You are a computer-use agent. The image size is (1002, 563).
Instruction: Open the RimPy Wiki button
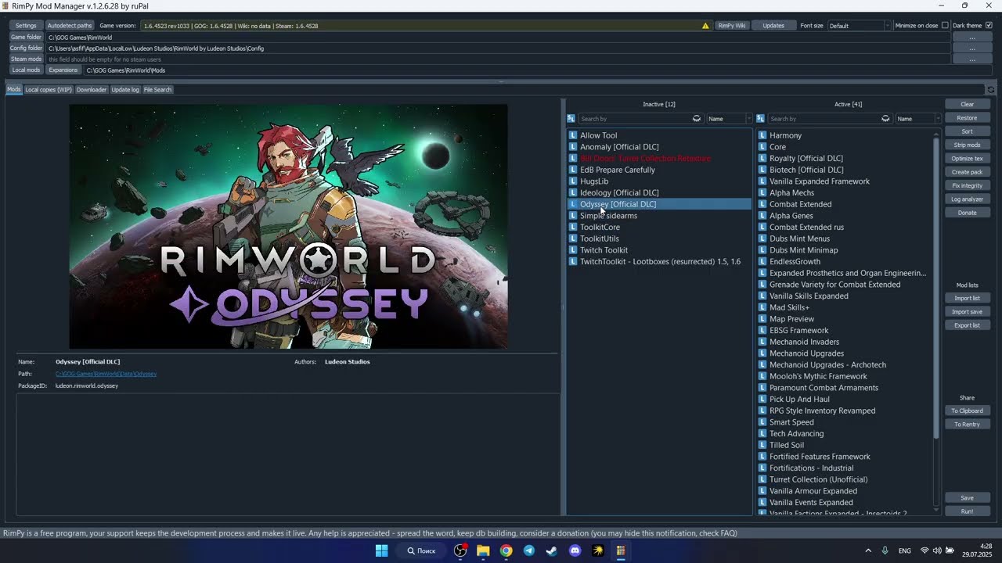tap(732, 26)
